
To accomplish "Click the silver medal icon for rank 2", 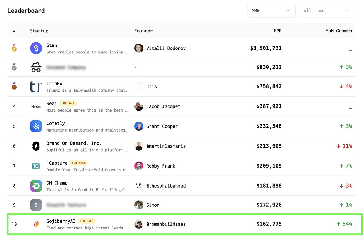I will click(x=14, y=67).
